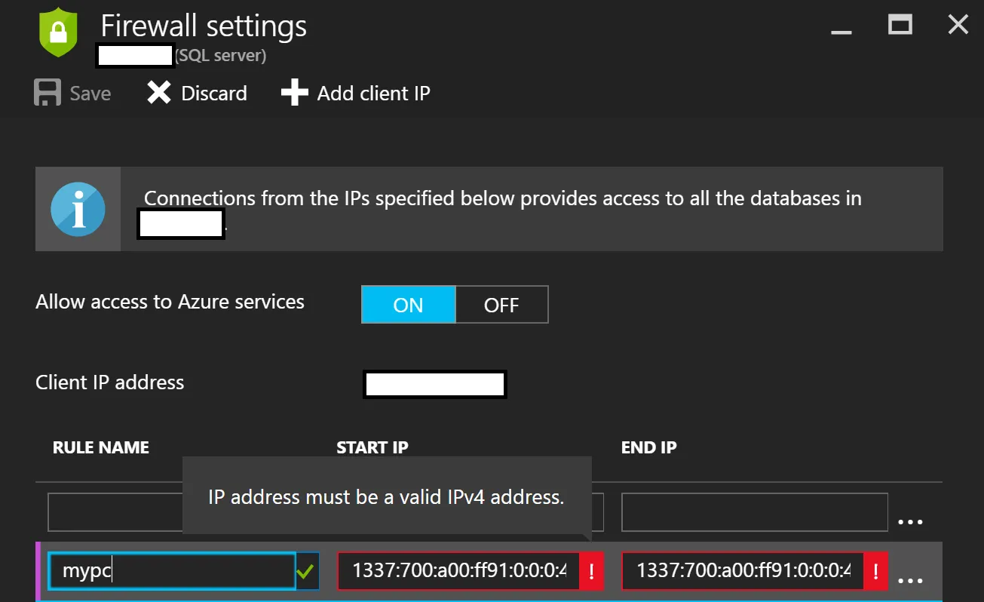Click the green shield lock icon
984x602 pixels.
(x=59, y=32)
